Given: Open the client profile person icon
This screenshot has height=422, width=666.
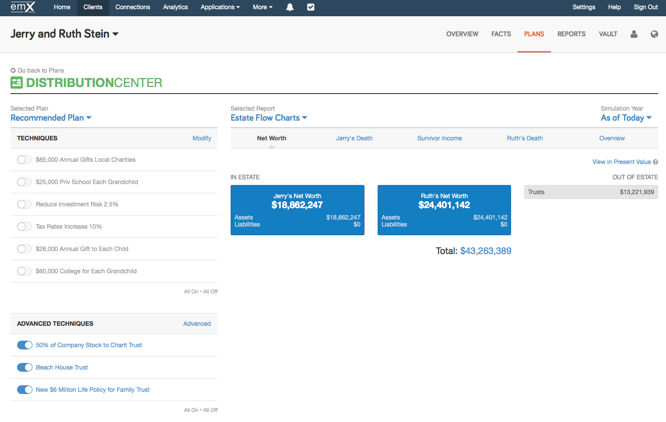Looking at the screenshot, I should [x=634, y=34].
